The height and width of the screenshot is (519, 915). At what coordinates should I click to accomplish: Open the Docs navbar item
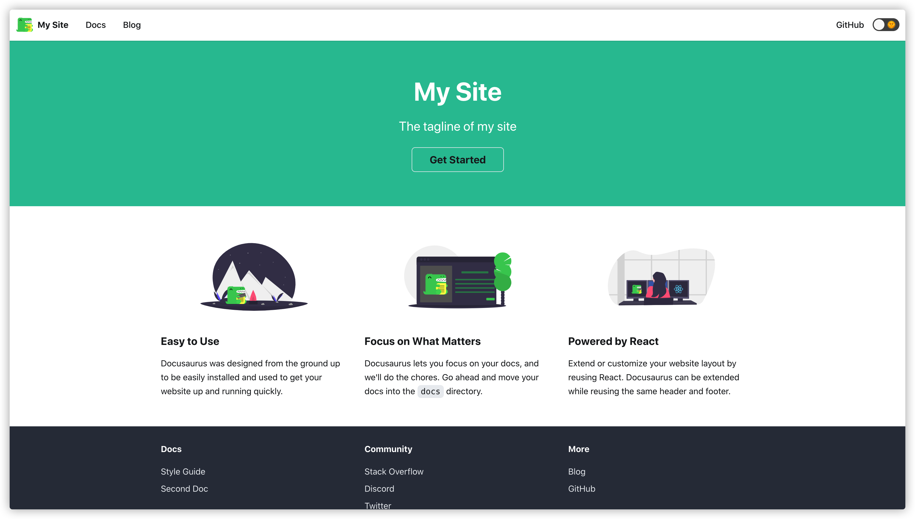click(96, 25)
